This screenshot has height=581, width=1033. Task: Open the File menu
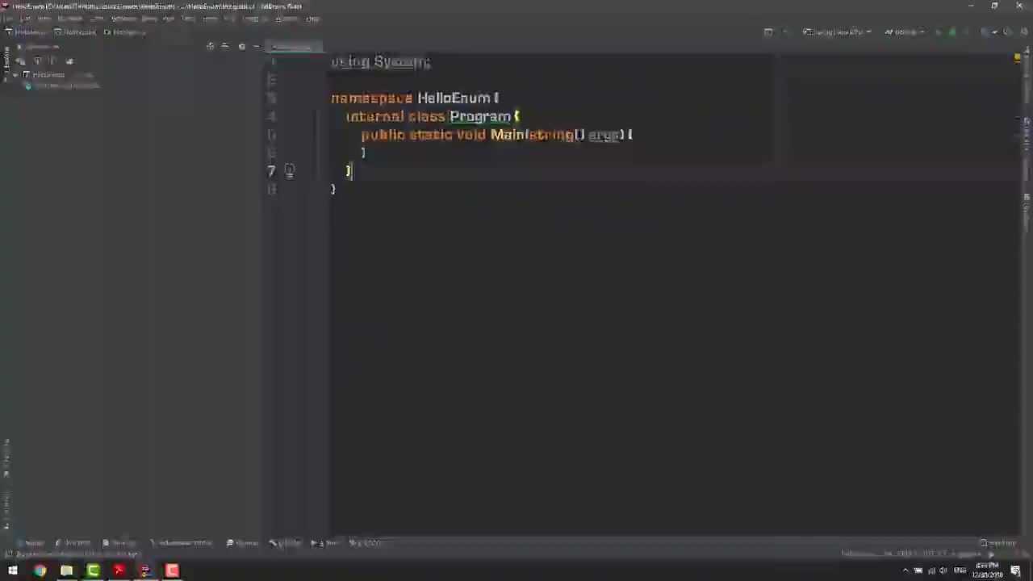tap(7, 19)
